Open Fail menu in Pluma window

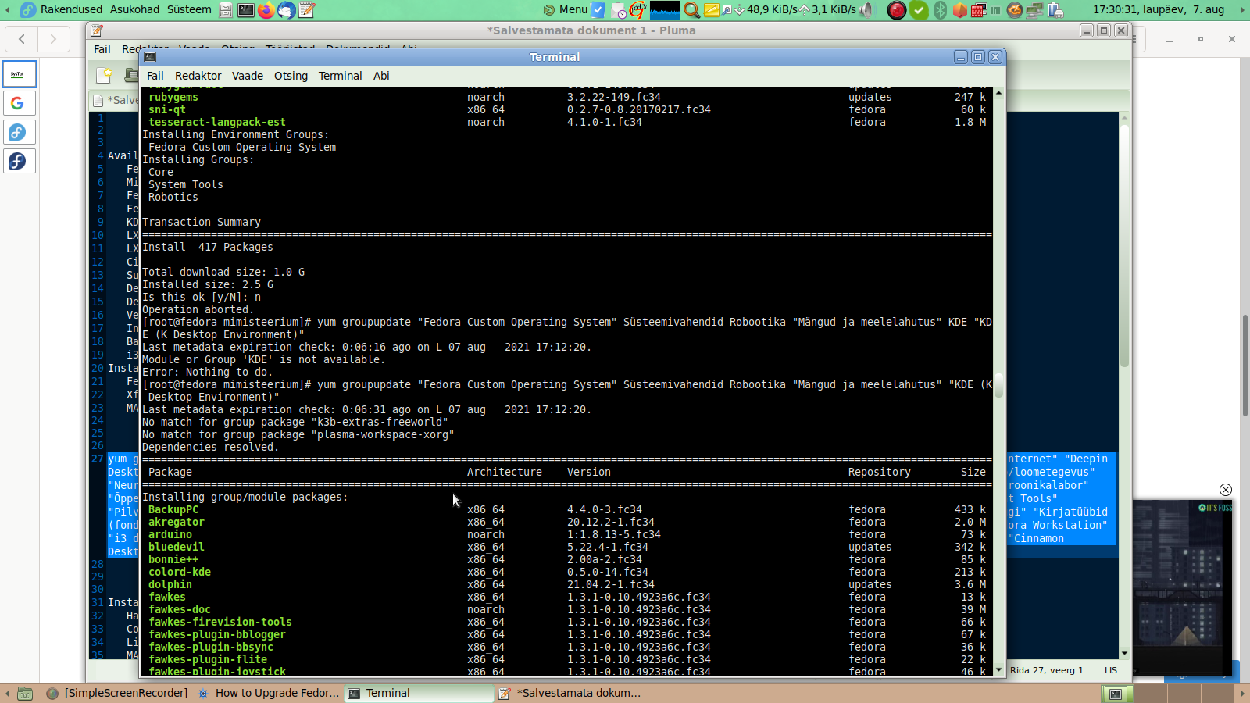coord(102,49)
